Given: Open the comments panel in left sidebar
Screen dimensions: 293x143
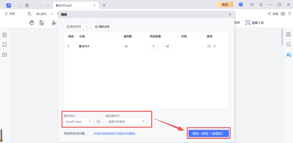Looking at the screenshot, I should point(4,55).
